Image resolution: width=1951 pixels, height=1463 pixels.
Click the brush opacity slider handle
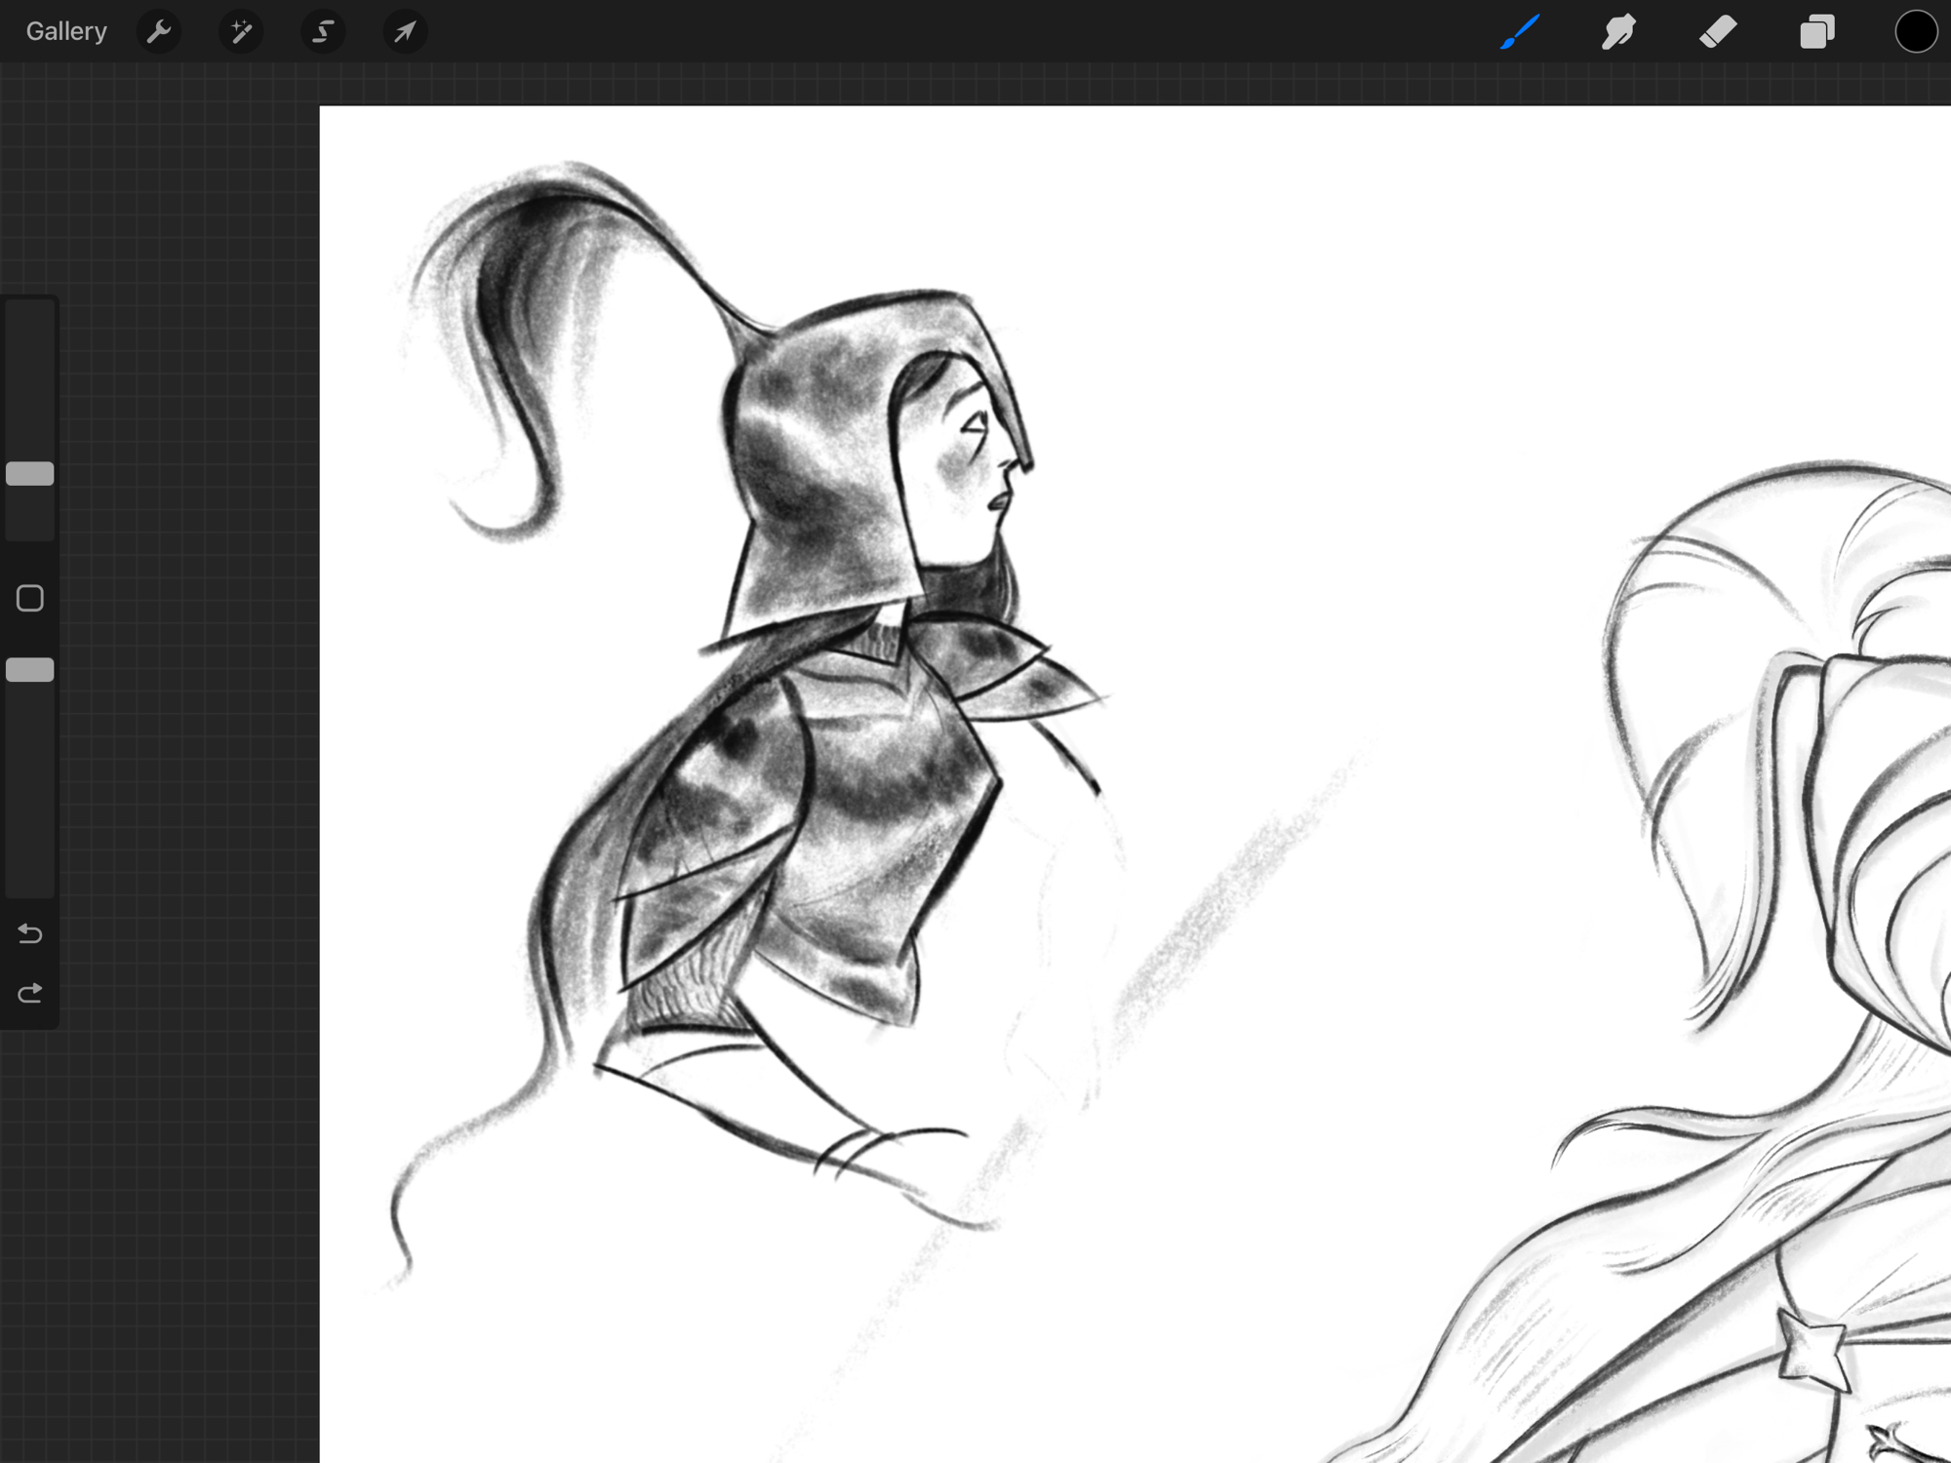coord(30,670)
